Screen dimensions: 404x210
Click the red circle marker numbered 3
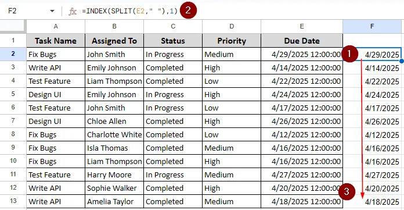[x=347, y=191]
